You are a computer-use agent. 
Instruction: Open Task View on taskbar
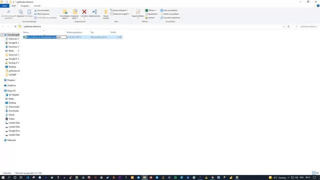(21, 177)
